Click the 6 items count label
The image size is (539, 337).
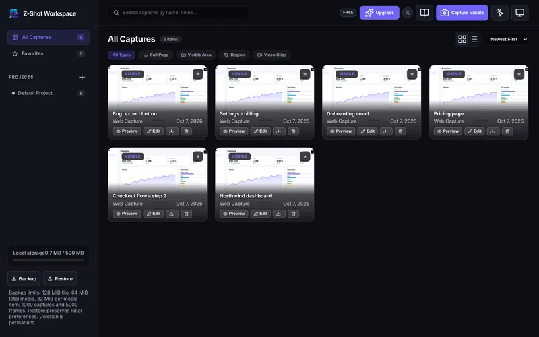click(170, 40)
